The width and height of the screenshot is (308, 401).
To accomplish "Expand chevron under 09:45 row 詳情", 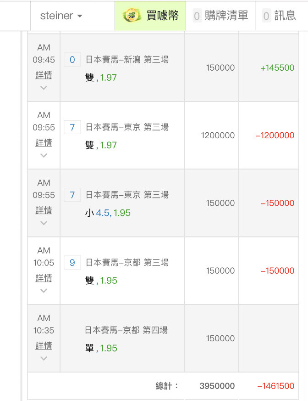I will coord(44,87).
